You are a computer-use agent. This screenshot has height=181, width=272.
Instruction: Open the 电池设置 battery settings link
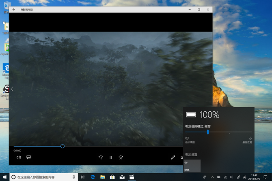[191, 155]
